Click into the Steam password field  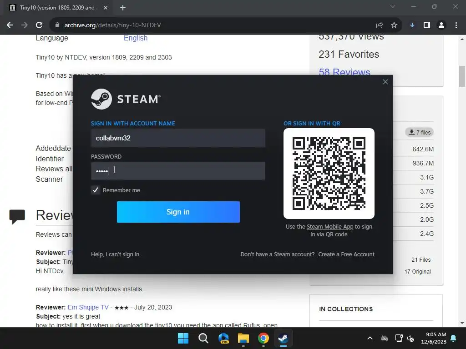(x=178, y=171)
